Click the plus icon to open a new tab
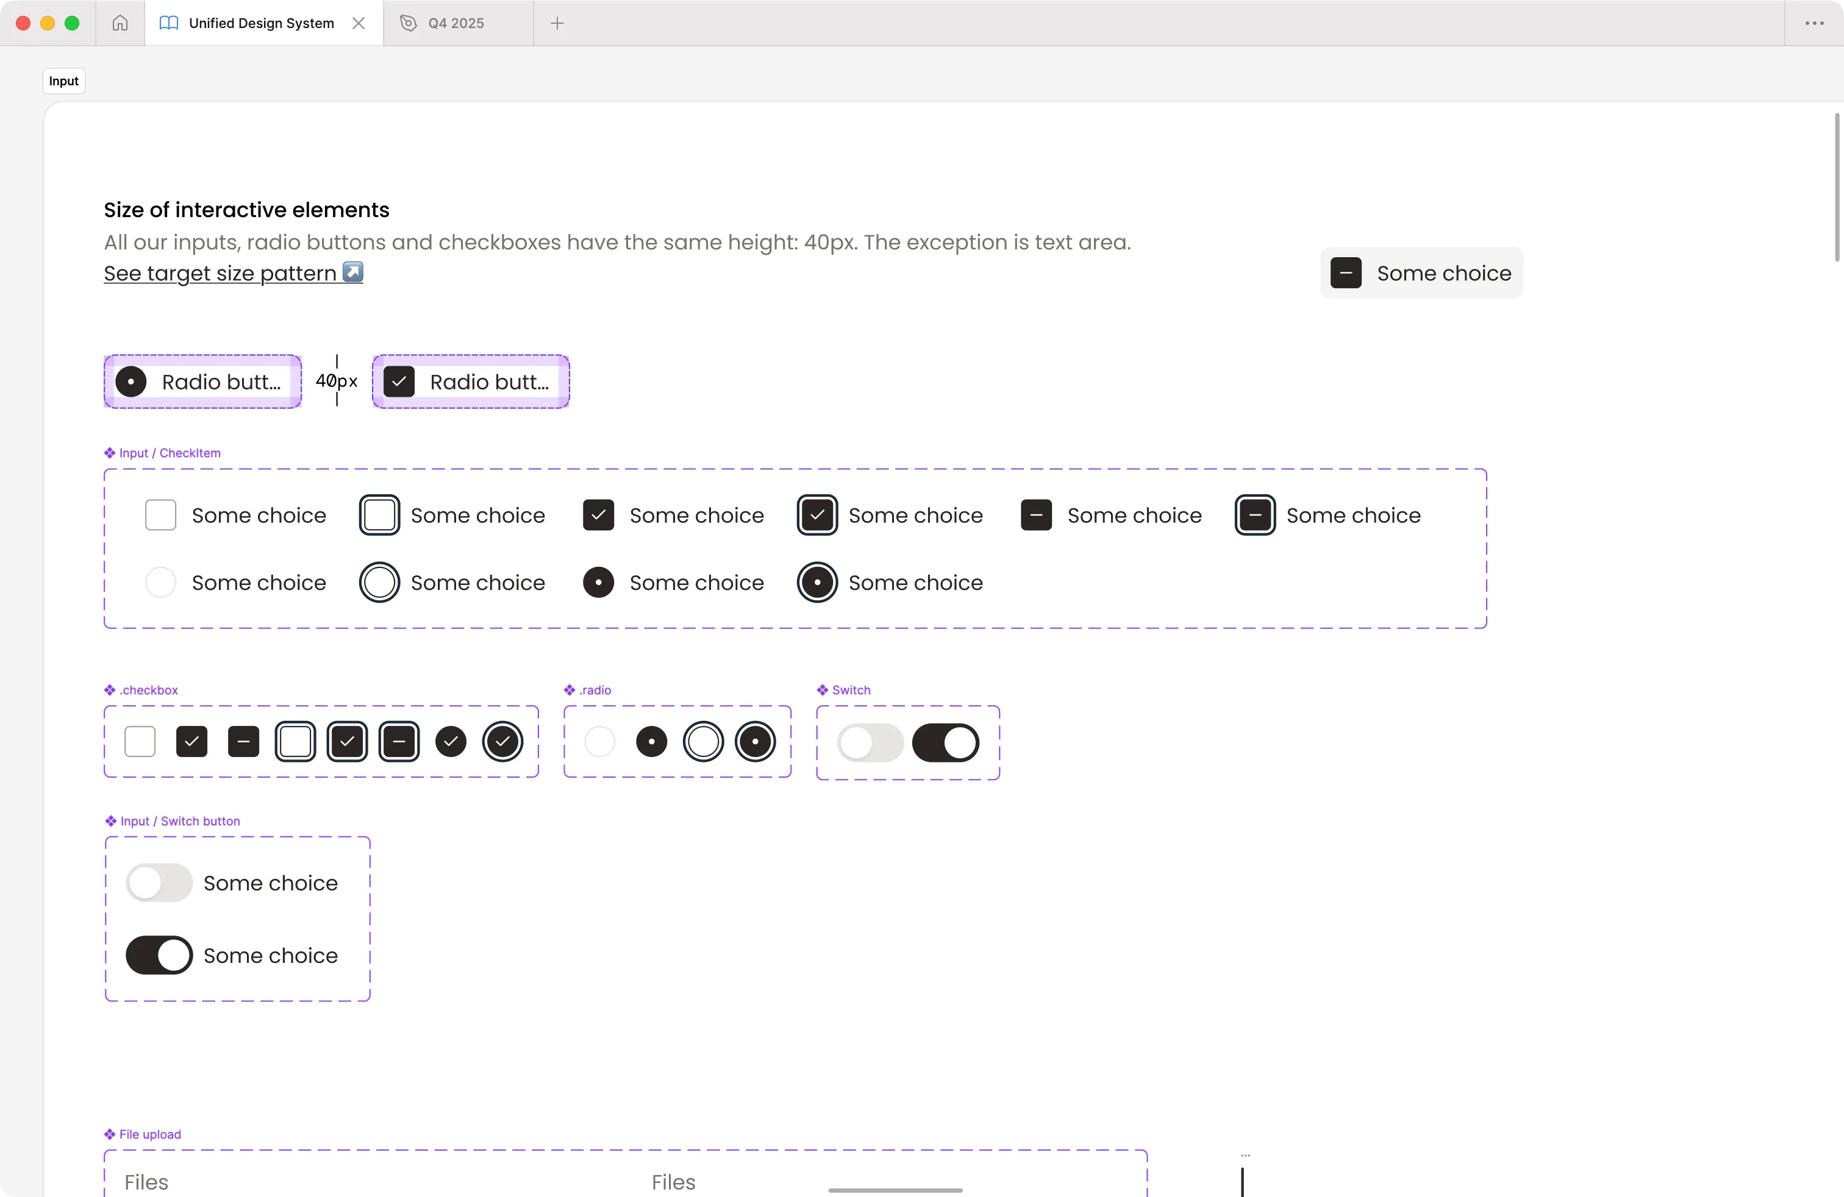Viewport: 1844px width, 1197px height. (x=558, y=23)
